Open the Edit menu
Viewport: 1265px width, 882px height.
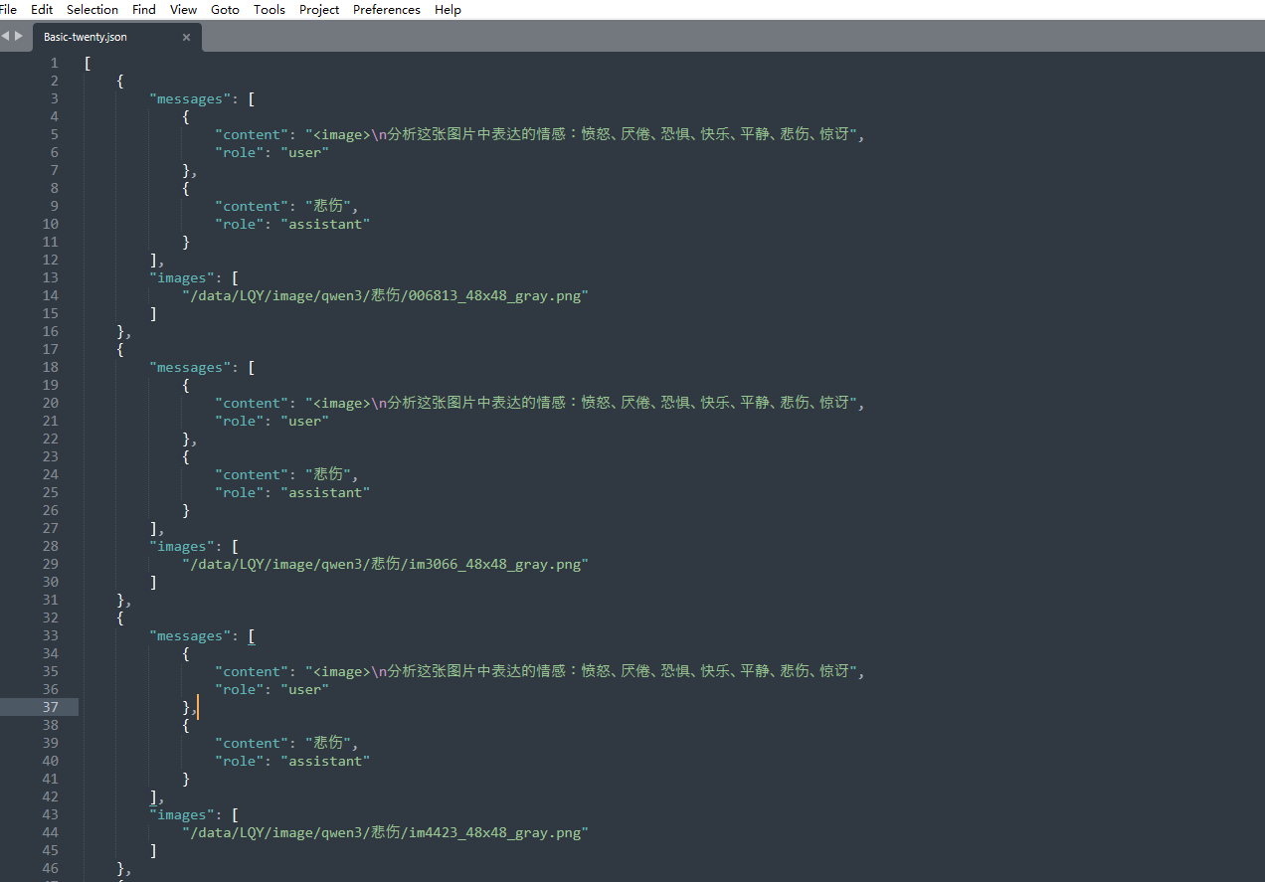click(x=42, y=9)
